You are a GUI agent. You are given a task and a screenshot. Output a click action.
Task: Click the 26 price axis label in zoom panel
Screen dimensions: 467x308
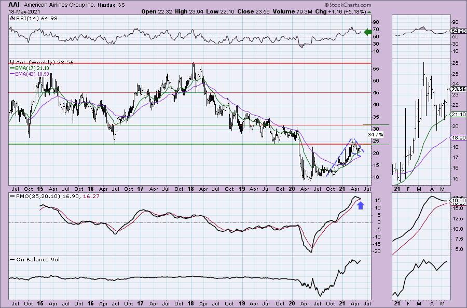[456, 63]
